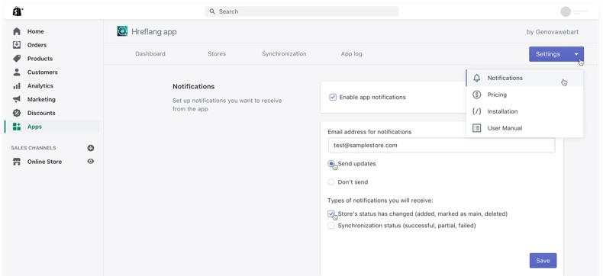Screen dimensions: 603x276
Task: Go to Apps in sidebar
Action: click(x=34, y=127)
